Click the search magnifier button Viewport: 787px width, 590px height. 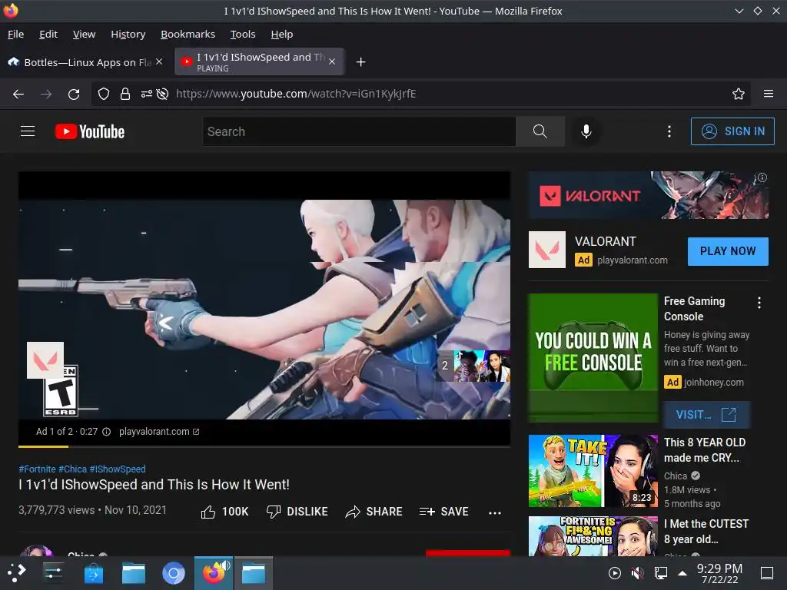pyautogui.click(x=540, y=131)
